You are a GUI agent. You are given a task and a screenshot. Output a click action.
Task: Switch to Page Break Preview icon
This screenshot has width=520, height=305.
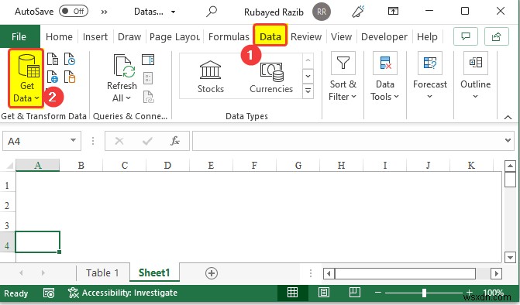(x=354, y=293)
